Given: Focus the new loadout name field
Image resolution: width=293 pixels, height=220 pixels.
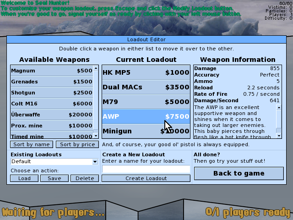Looking at the screenshot, I should (146, 169).
